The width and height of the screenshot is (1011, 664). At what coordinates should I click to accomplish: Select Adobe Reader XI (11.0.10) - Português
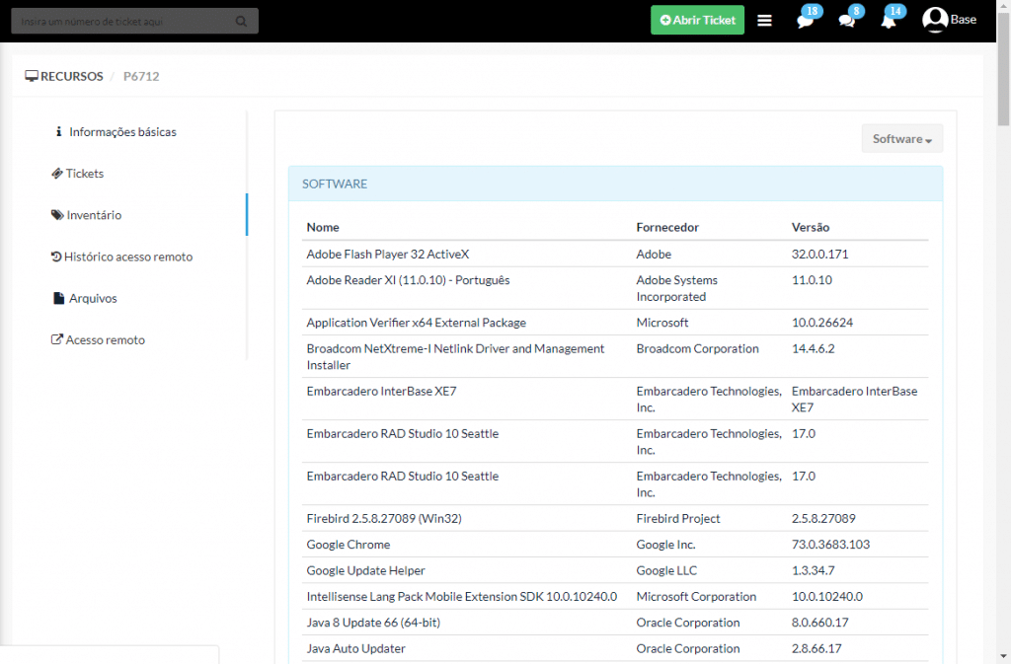pyautogui.click(x=408, y=280)
